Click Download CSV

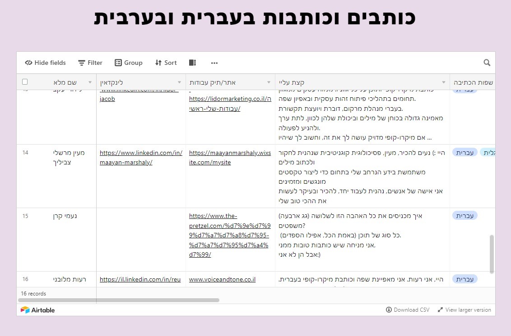[408, 310]
